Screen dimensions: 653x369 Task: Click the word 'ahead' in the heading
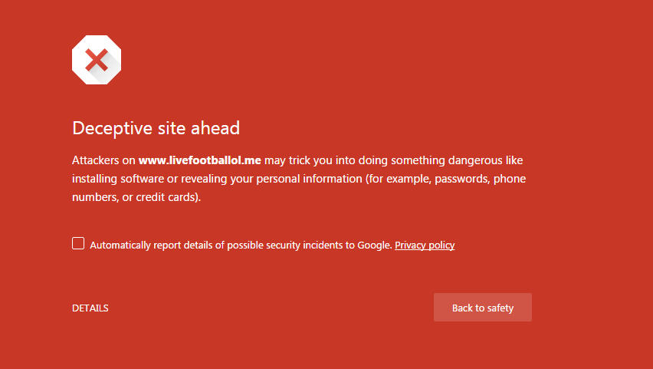[215, 128]
